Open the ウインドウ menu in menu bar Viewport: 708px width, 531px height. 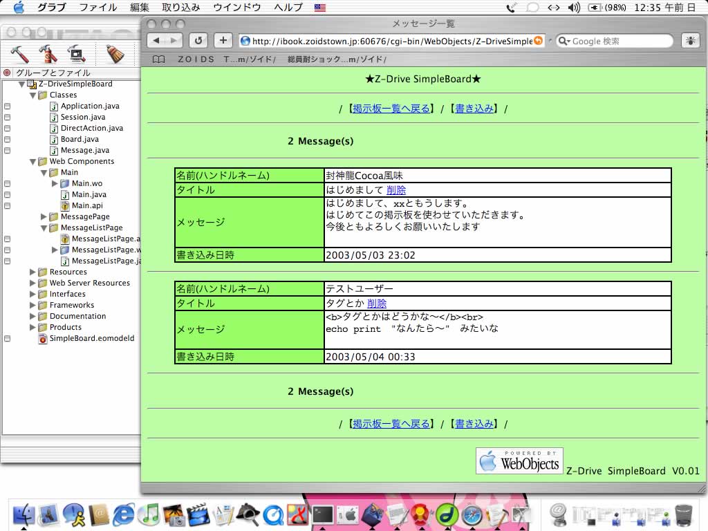pos(236,8)
